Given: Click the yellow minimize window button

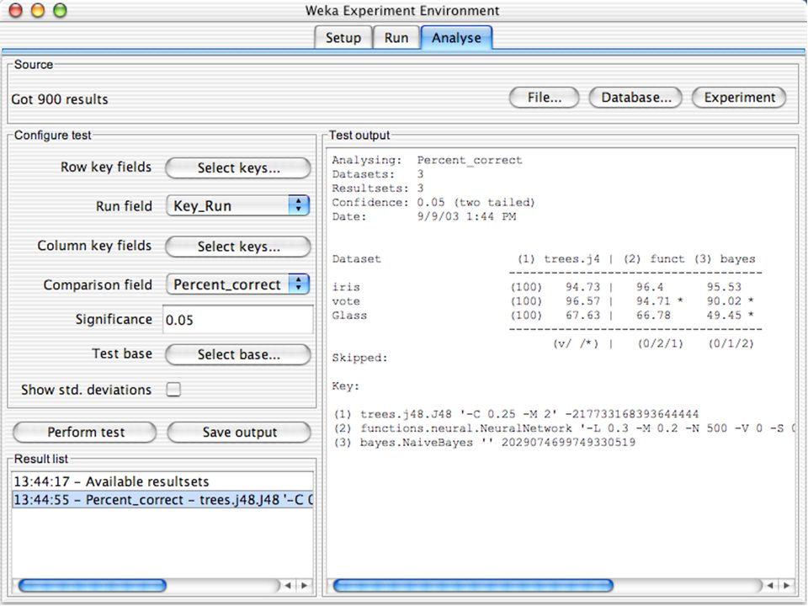Looking at the screenshot, I should pyautogui.click(x=38, y=10).
